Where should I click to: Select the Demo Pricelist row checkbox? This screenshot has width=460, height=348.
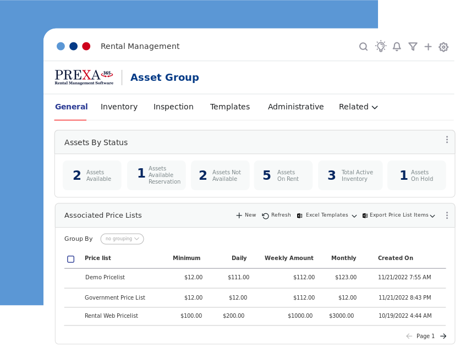71,278
